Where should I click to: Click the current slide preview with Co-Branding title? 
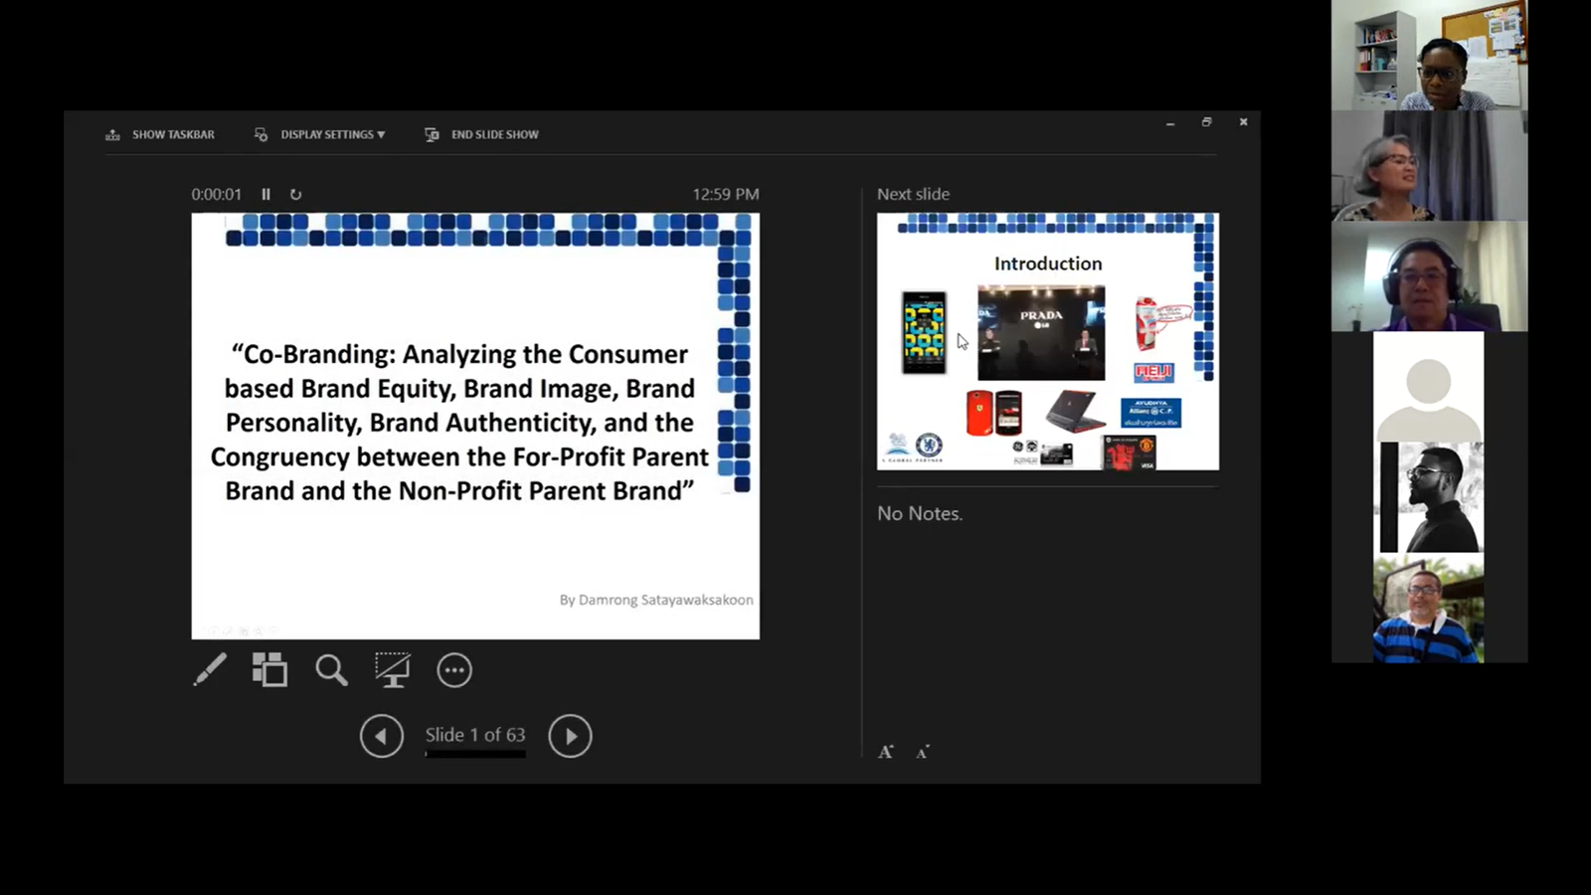coord(475,426)
